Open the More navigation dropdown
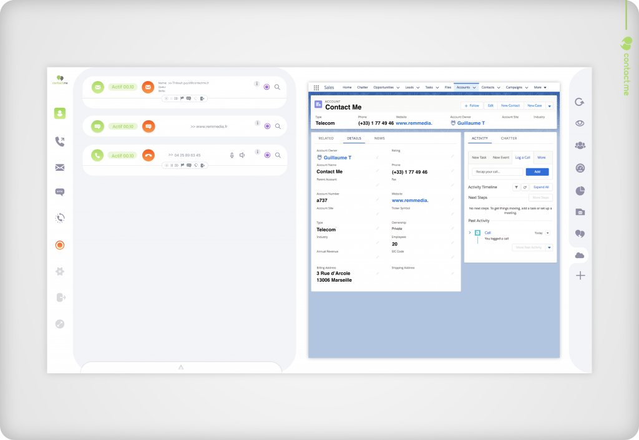Image resolution: width=639 pixels, height=440 pixels. coord(540,87)
